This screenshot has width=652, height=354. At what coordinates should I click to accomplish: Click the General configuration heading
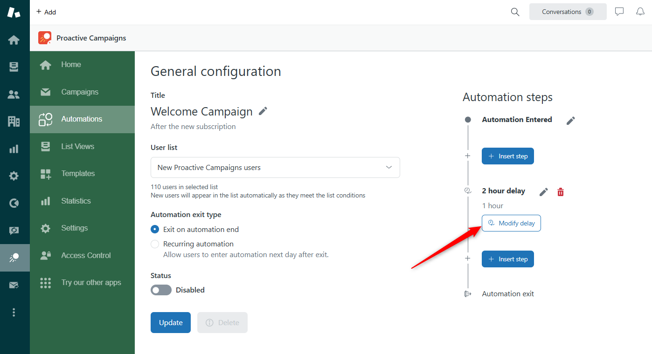(x=216, y=71)
